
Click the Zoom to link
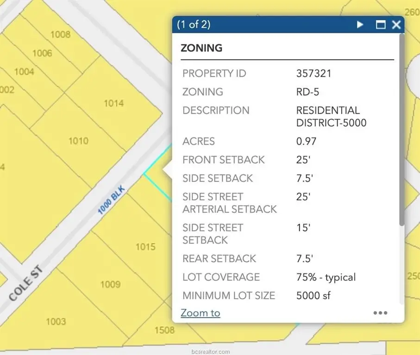pyautogui.click(x=200, y=313)
